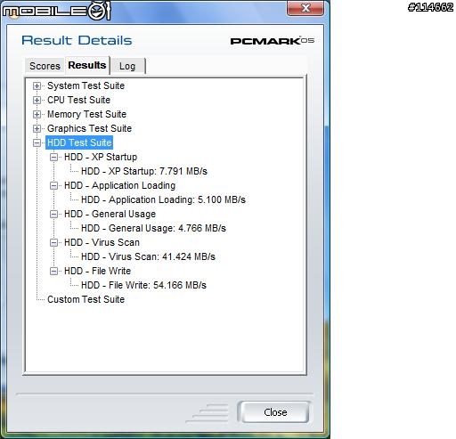Image resolution: width=456 pixels, height=439 pixels.
Task: Expand the System Test Suite node
Action: 37,86
